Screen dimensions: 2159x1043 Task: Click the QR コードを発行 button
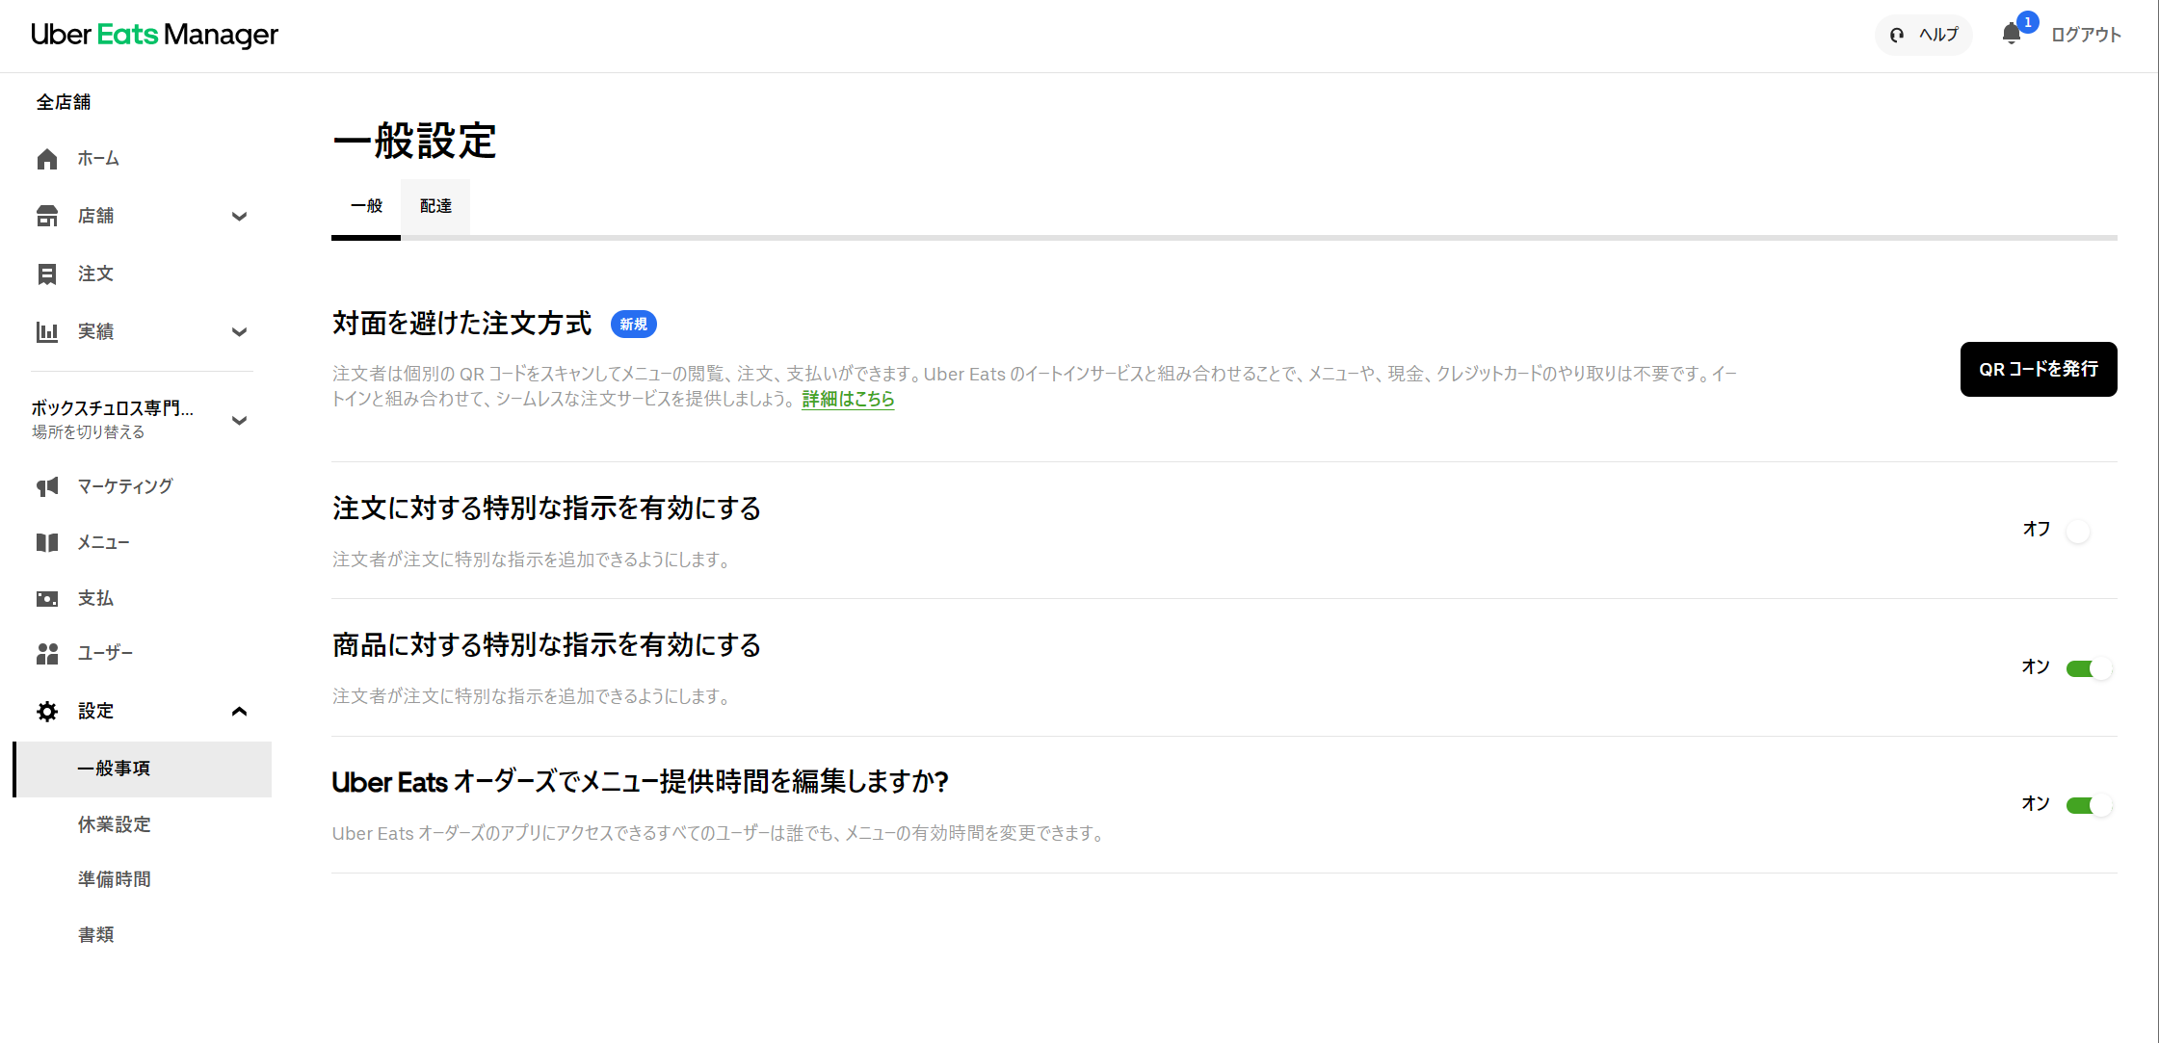coord(2038,369)
